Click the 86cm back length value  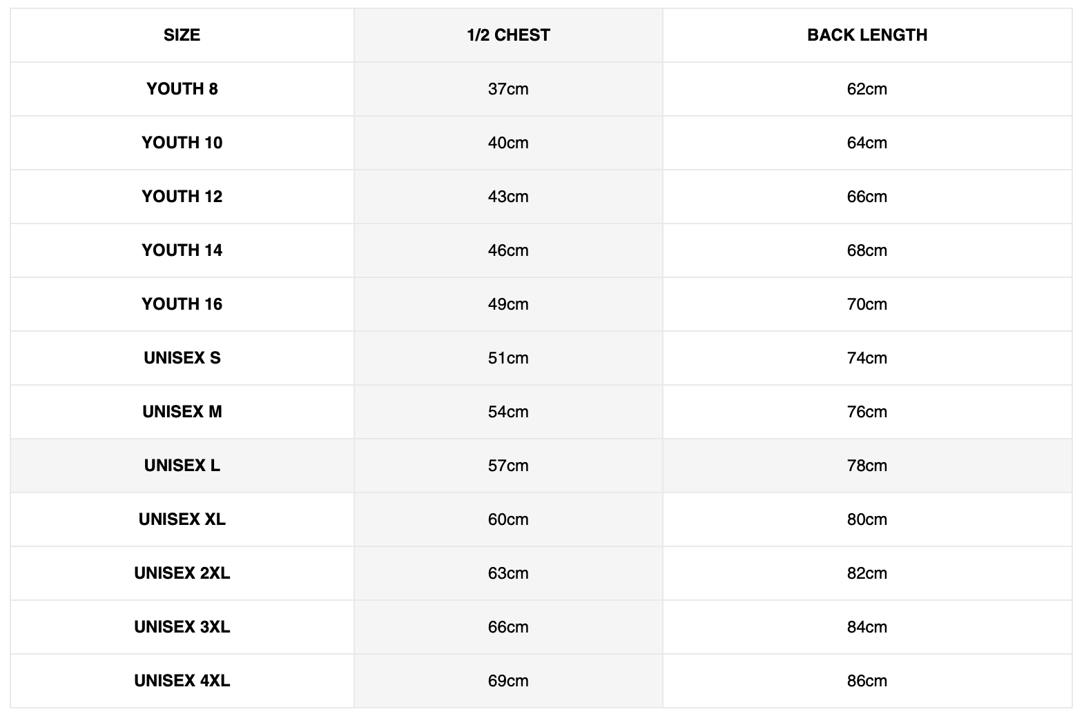pyautogui.click(x=867, y=681)
